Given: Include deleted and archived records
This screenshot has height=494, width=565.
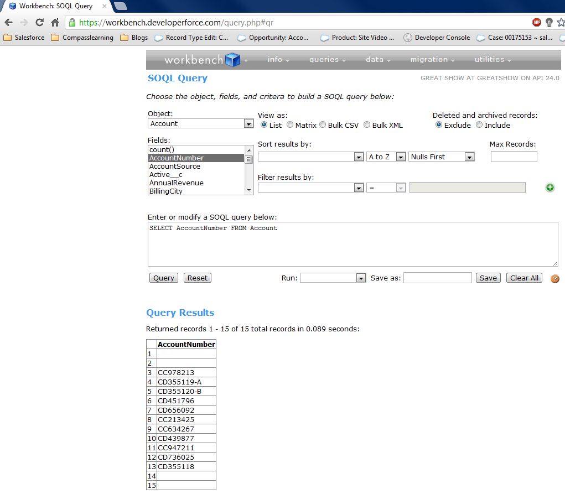Looking at the screenshot, I should coord(479,125).
